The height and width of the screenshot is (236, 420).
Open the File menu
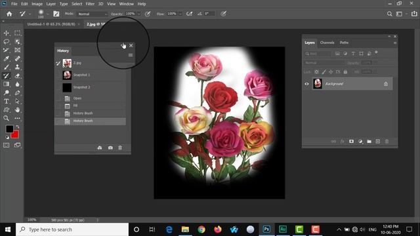(x=14, y=4)
